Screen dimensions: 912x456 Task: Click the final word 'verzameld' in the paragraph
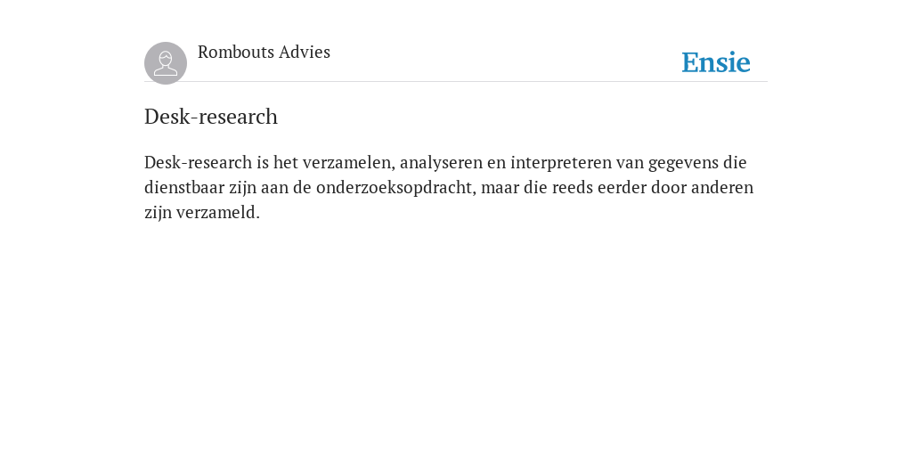click(218, 212)
